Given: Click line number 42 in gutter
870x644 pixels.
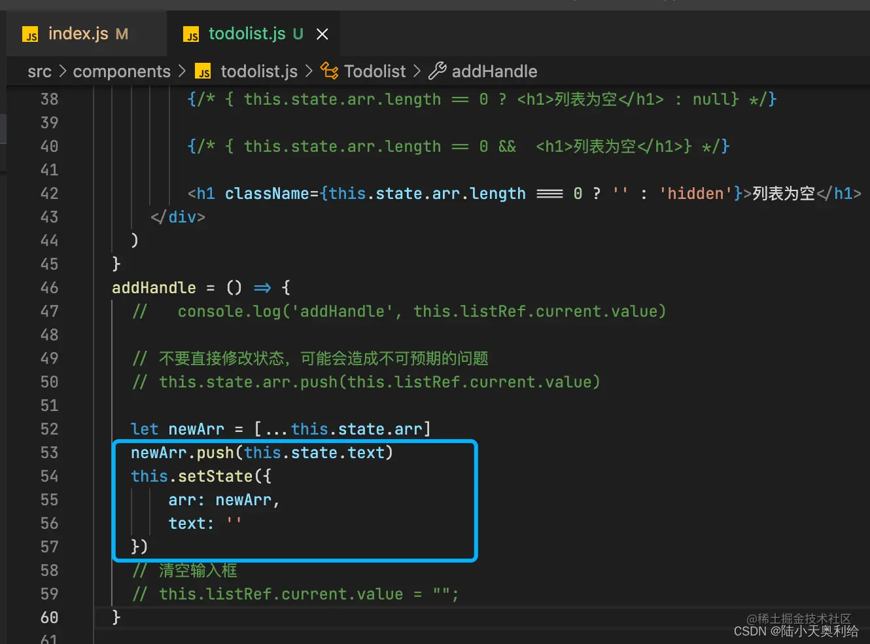Looking at the screenshot, I should [x=49, y=194].
